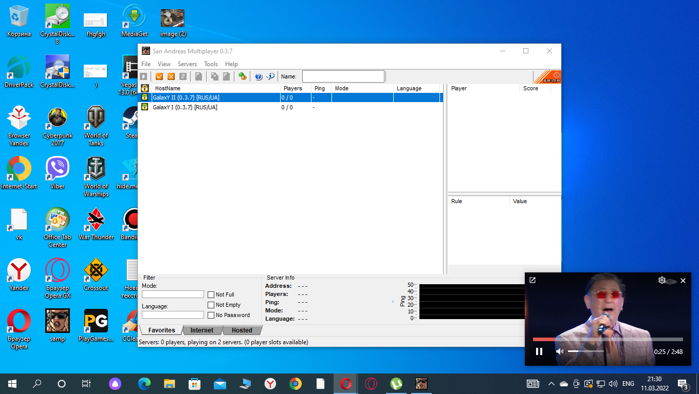Open the Office Tab Center icon
This screenshot has height=394, width=699.
click(x=57, y=228)
